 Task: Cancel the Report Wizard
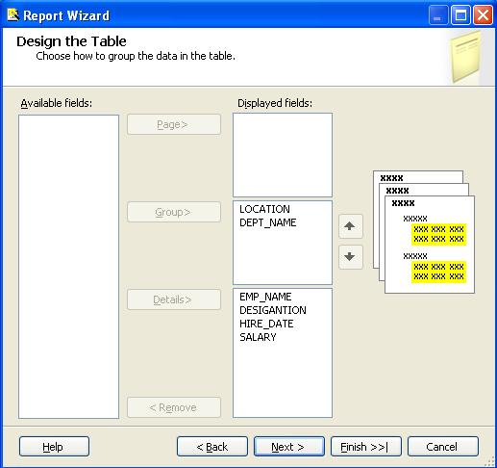click(443, 447)
